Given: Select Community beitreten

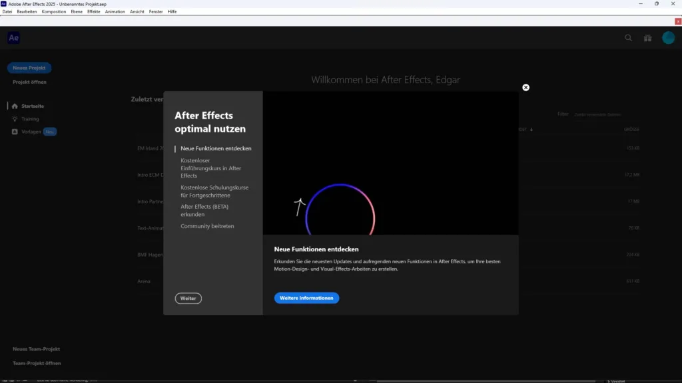Looking at the screenshot, I should click(x=207, y=226).
